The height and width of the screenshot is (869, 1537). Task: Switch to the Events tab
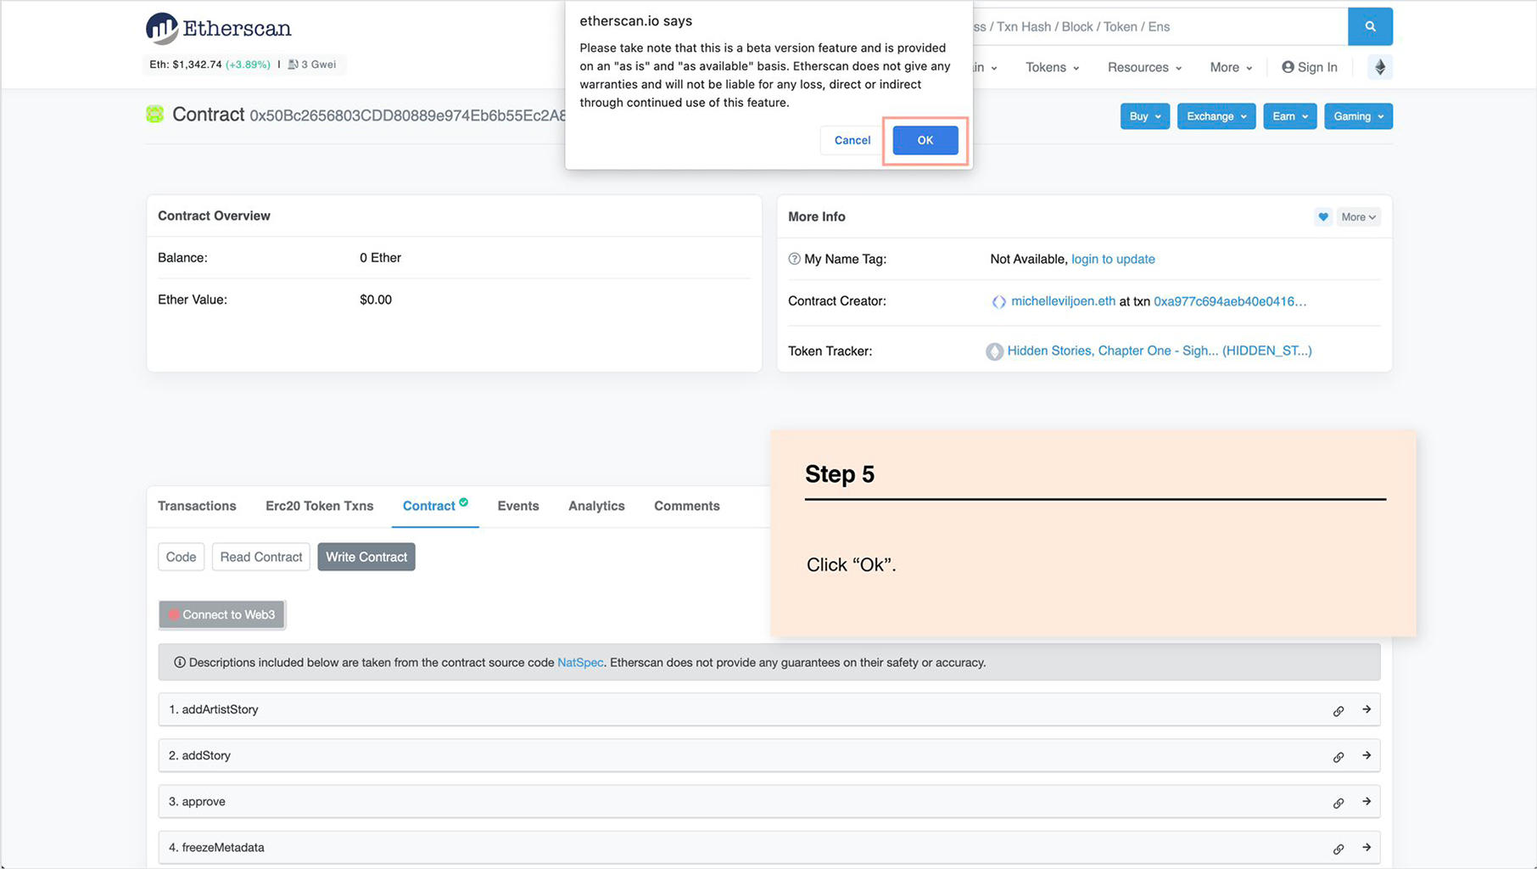tap(518, 506)
